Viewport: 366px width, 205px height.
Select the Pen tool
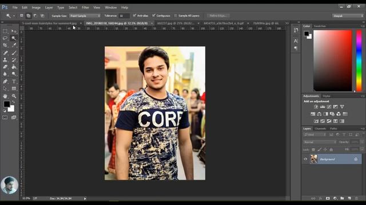click(5, 81)
